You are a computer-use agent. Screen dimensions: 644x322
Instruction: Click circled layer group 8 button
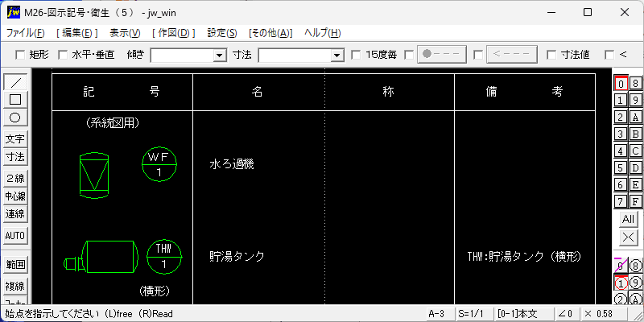click(635, 266)
